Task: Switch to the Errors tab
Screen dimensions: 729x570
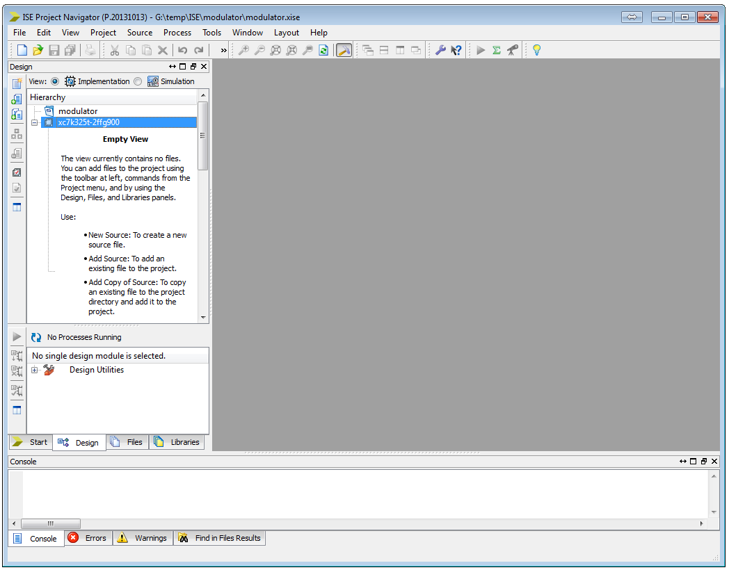Action: [x=88, y=538]
